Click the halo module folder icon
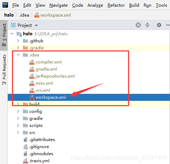This screenshot has height=164, width=170. click(x=19, y=34)
